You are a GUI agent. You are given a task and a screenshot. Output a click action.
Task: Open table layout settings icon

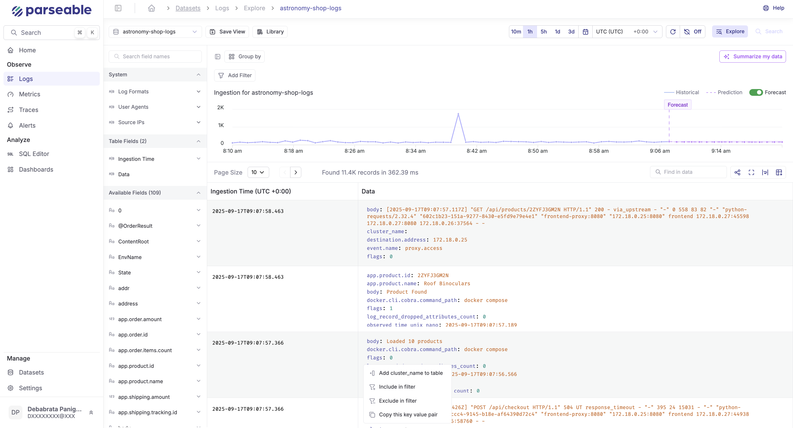(x=779, y=172)
